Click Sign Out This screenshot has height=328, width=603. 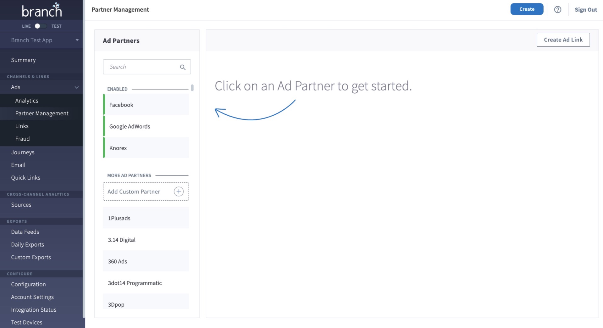click(586, 9)
